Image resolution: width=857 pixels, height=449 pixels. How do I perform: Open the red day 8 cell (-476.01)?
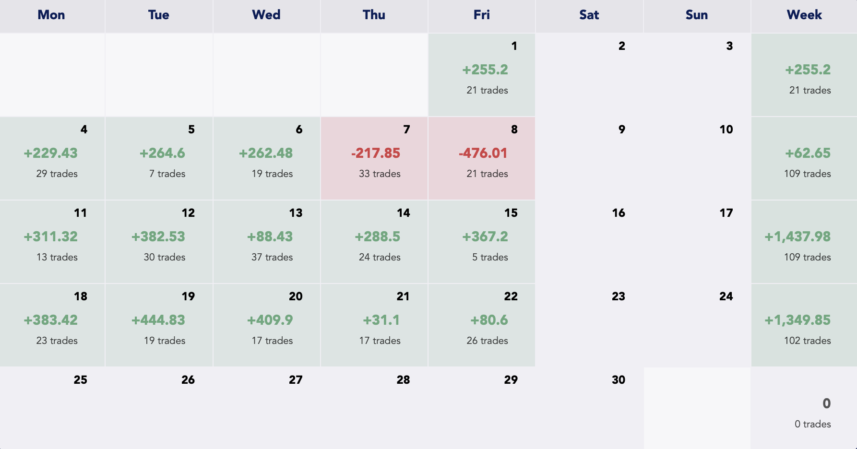(482, 158)
